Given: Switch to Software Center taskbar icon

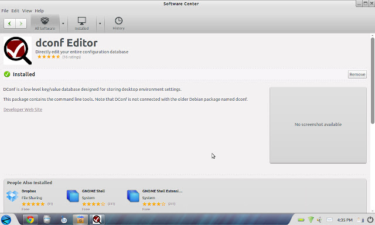Looking at the screenshot, I should coord(80,220).
